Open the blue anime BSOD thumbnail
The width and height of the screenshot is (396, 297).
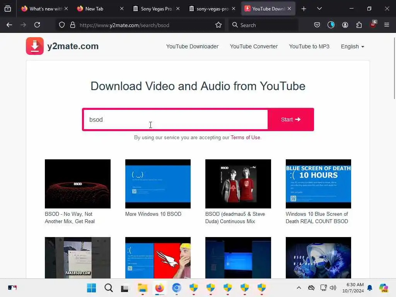click(318, 258)
